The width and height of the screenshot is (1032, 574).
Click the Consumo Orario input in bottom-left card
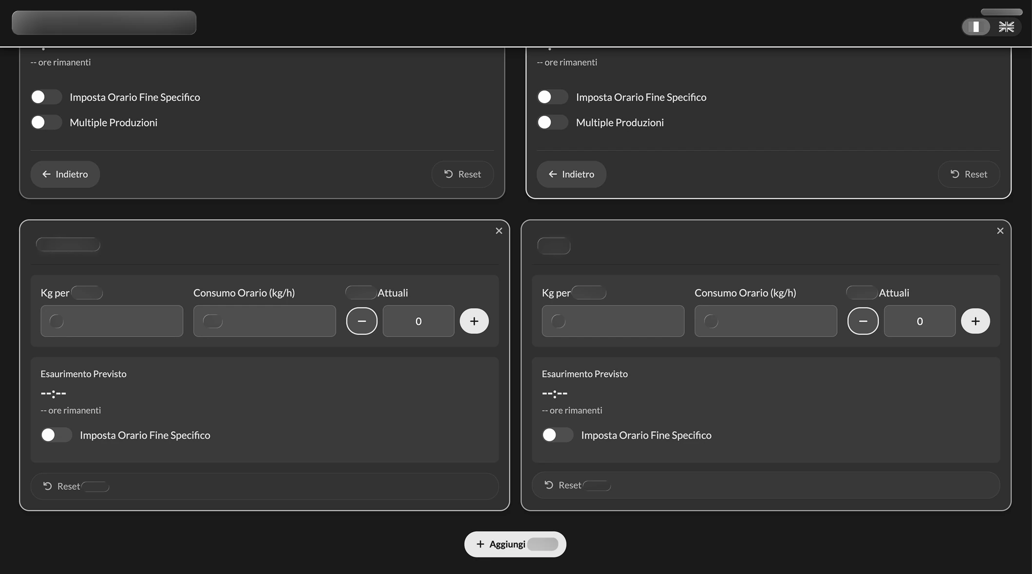[264, 321]
